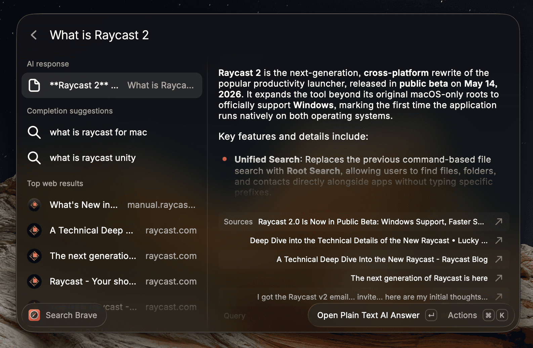
Task: Select the magnifier icon beside raycast for mac
Action: click(x=34, y=132)
